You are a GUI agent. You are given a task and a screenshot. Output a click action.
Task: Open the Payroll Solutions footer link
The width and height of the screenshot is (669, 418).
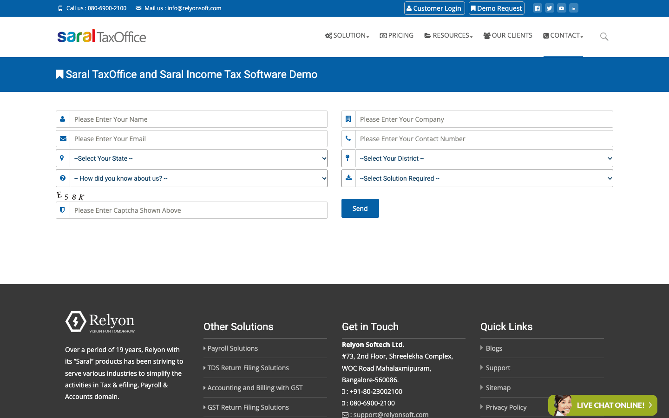coord(232,348)
